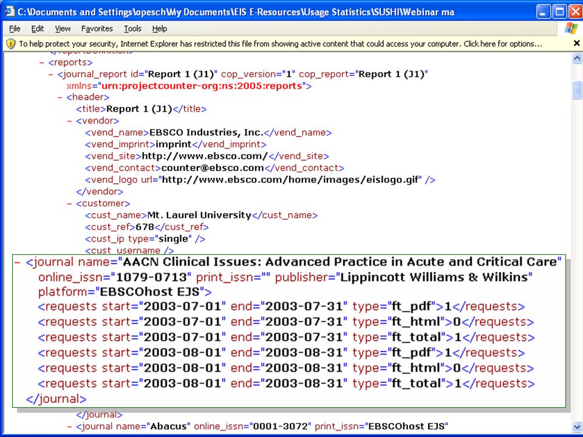Click the vend_imprint line
The width and height of the screenshot is (583, 437).
tap(176, 144)
